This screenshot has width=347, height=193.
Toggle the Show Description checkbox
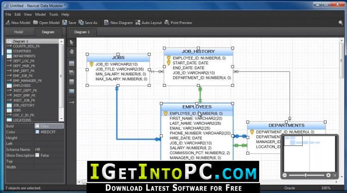37,155
